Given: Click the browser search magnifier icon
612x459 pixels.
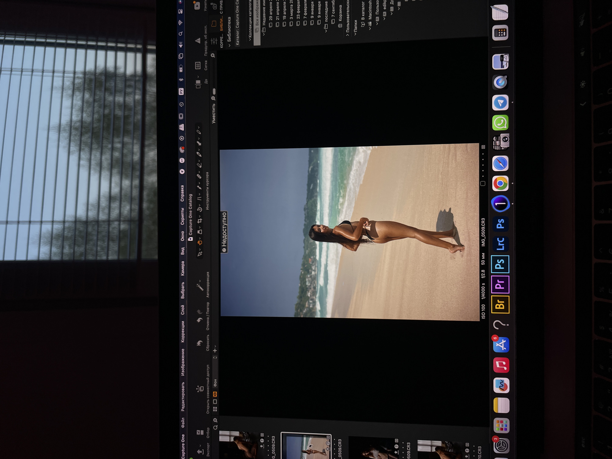Looking at the screenshot, I should (215, 427).
